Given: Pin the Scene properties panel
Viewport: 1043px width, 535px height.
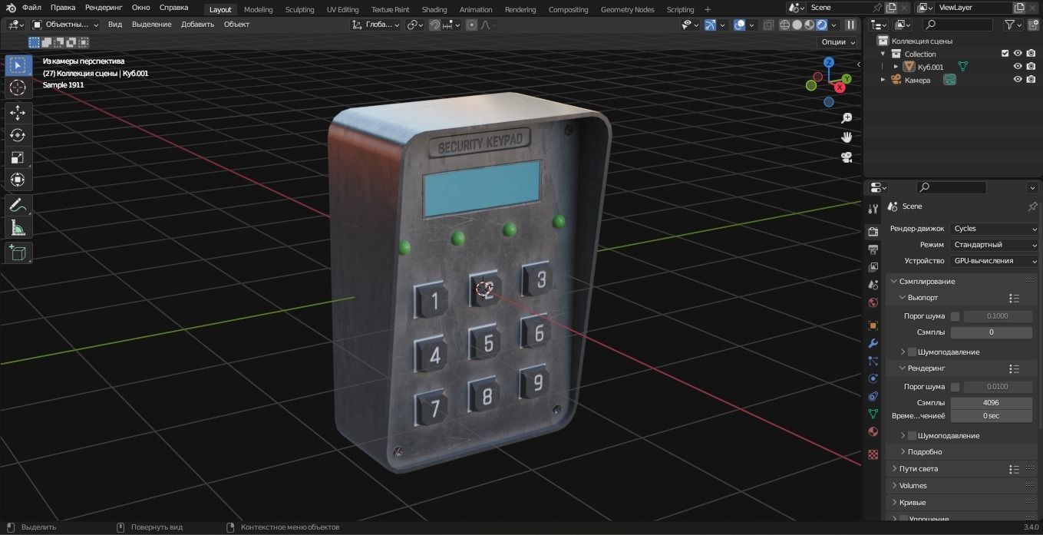Looking at the screenshot, I should point(1032,206).
